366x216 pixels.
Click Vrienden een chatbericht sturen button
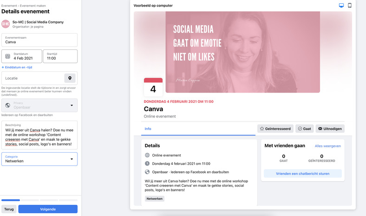point(303,174)
